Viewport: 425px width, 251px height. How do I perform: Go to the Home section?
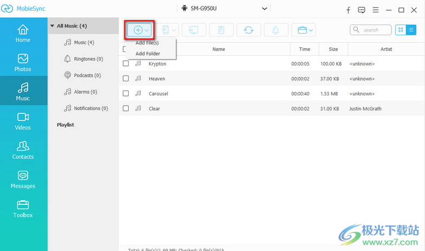[23, 33]
